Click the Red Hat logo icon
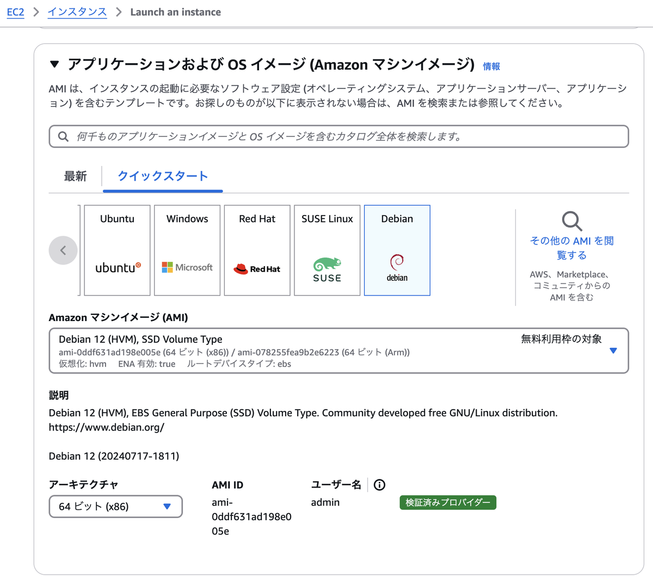 [257, 269]
